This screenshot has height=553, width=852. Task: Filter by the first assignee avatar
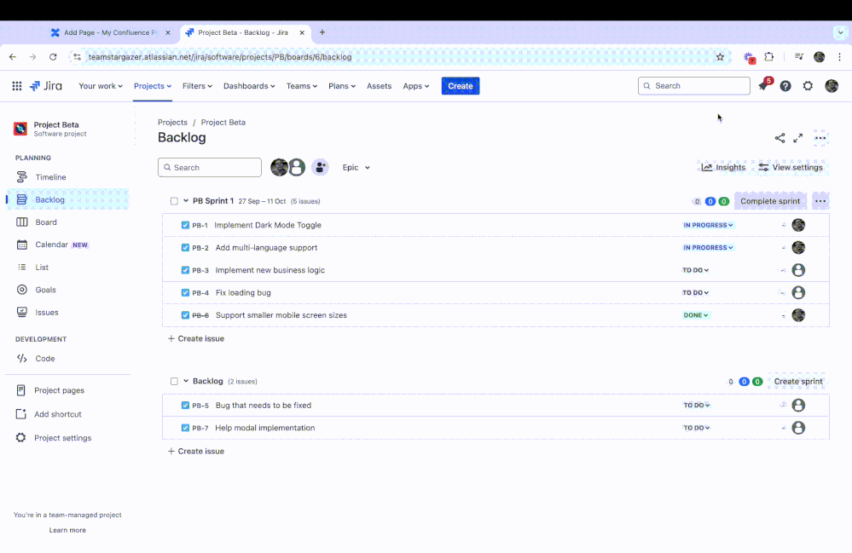[x=279, y=167]
